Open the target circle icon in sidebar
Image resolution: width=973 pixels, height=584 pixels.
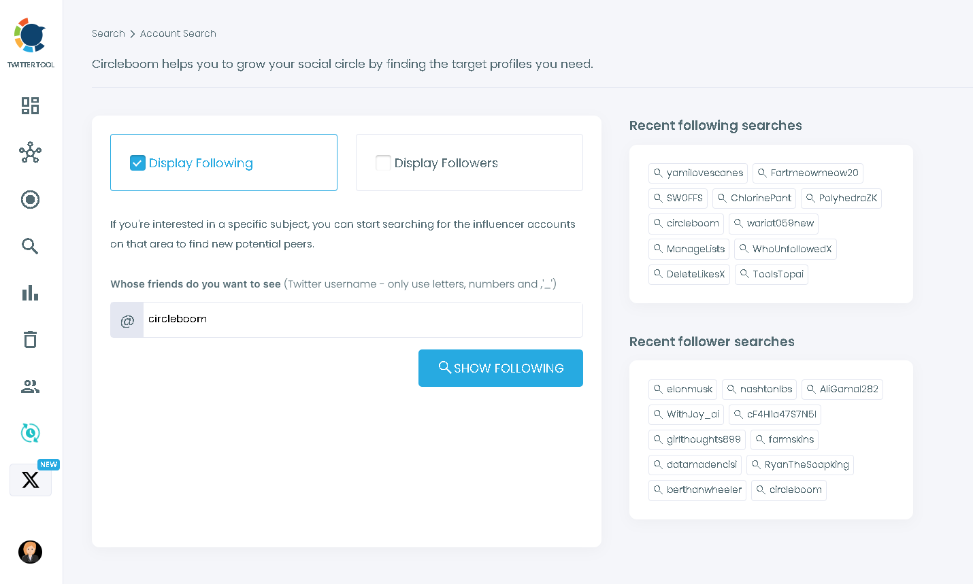pos(30,199)
